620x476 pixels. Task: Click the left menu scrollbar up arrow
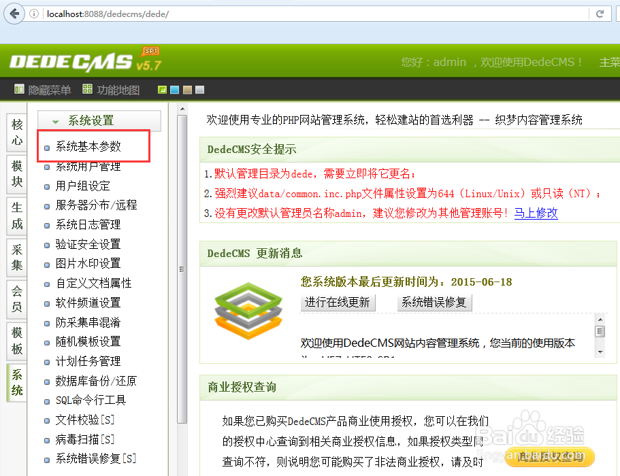pos(182,109)
